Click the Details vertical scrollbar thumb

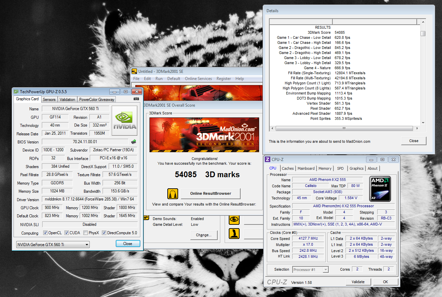pos(423,33)
